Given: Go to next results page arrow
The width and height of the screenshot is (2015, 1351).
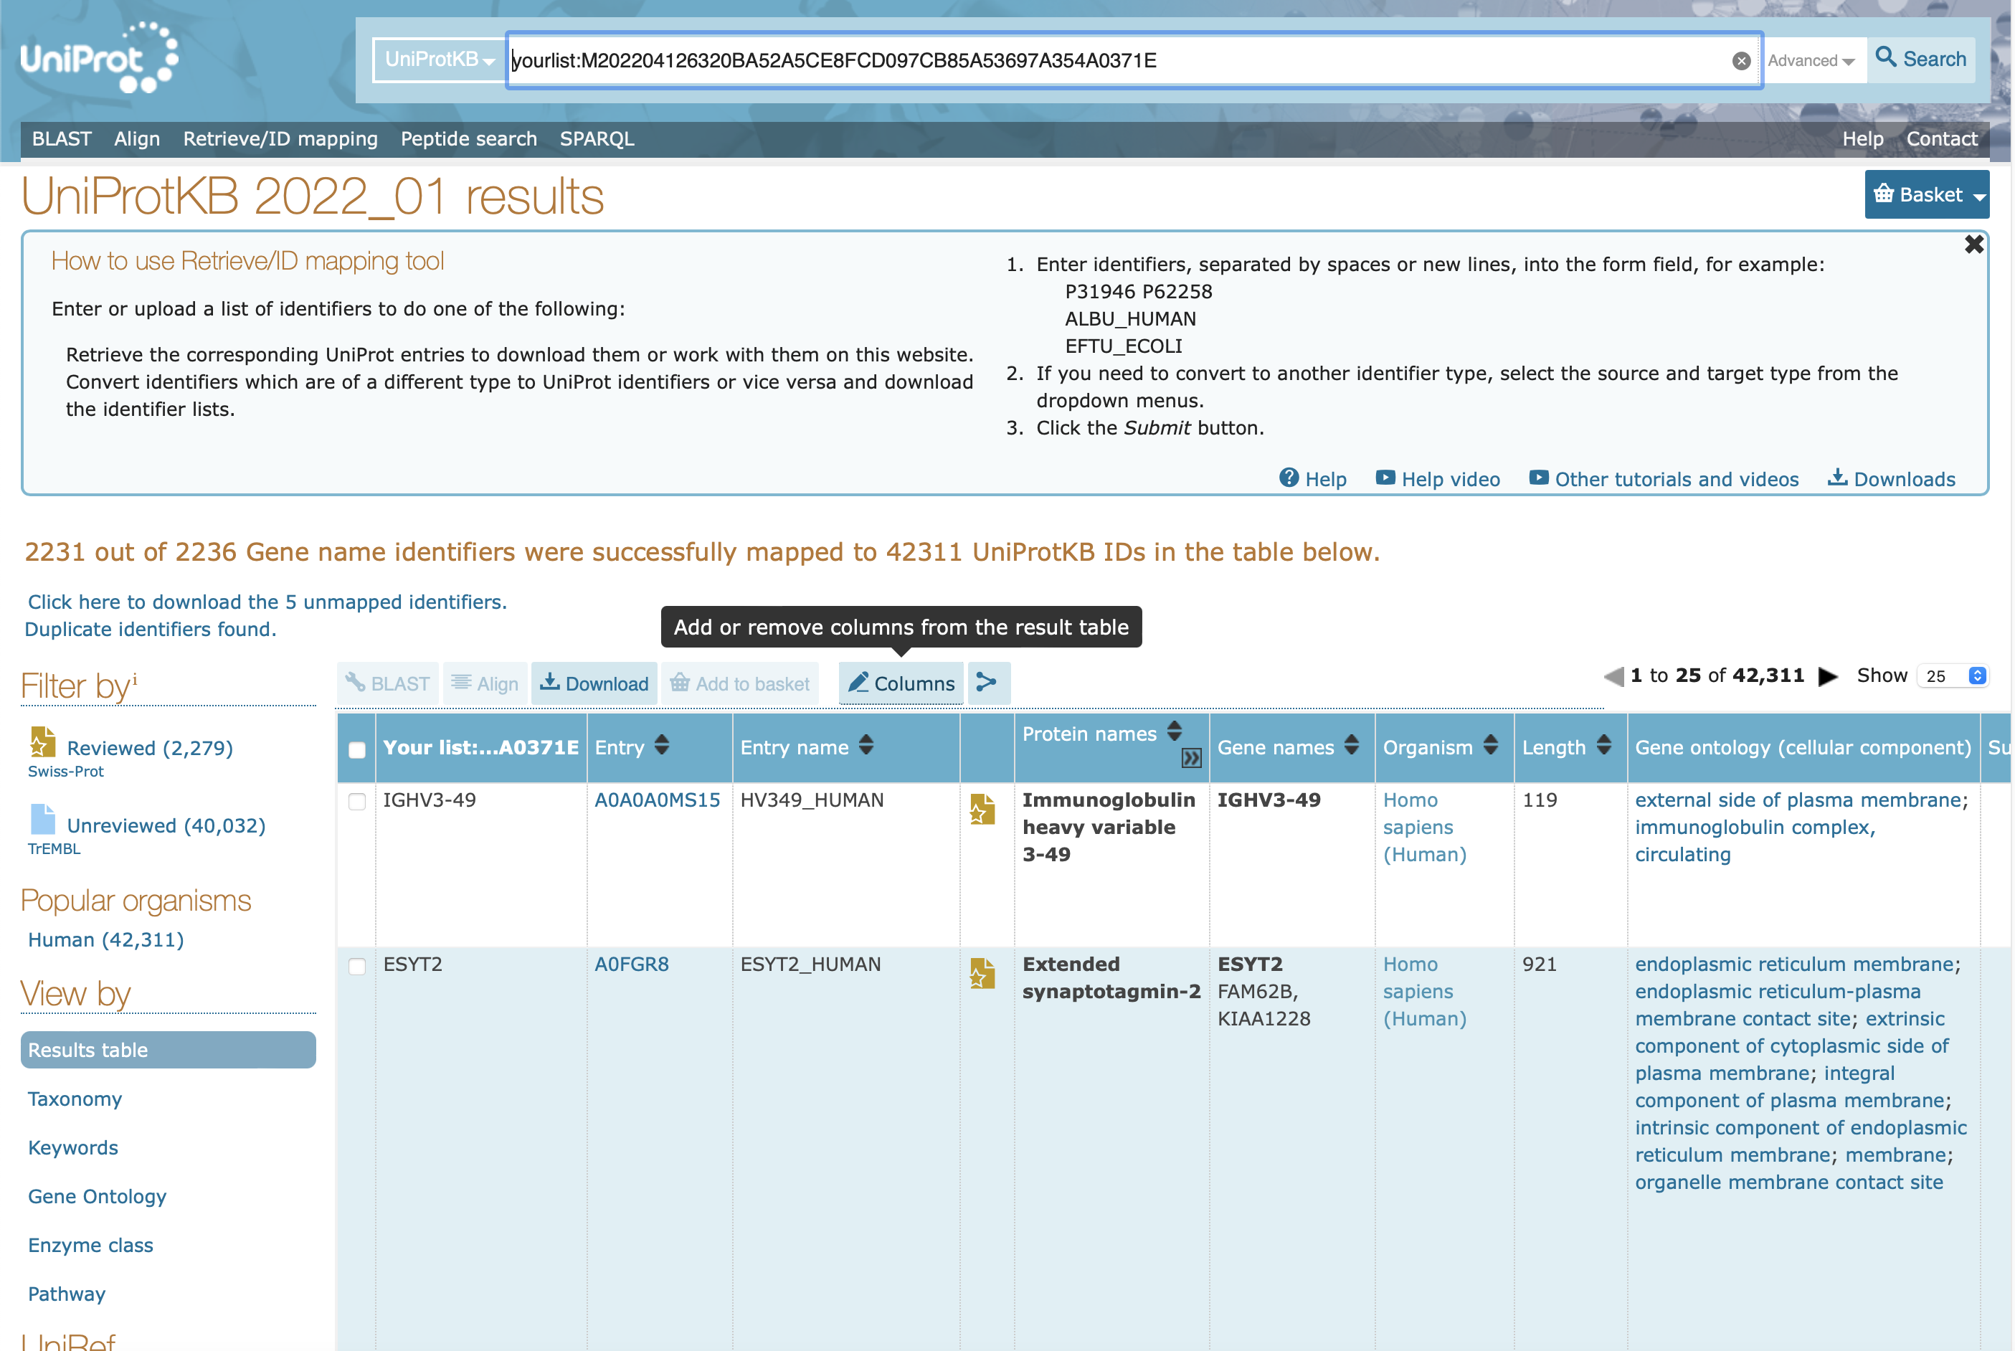Looking at the screenshot, I should pyautogui.click(x=1827, y=676).
